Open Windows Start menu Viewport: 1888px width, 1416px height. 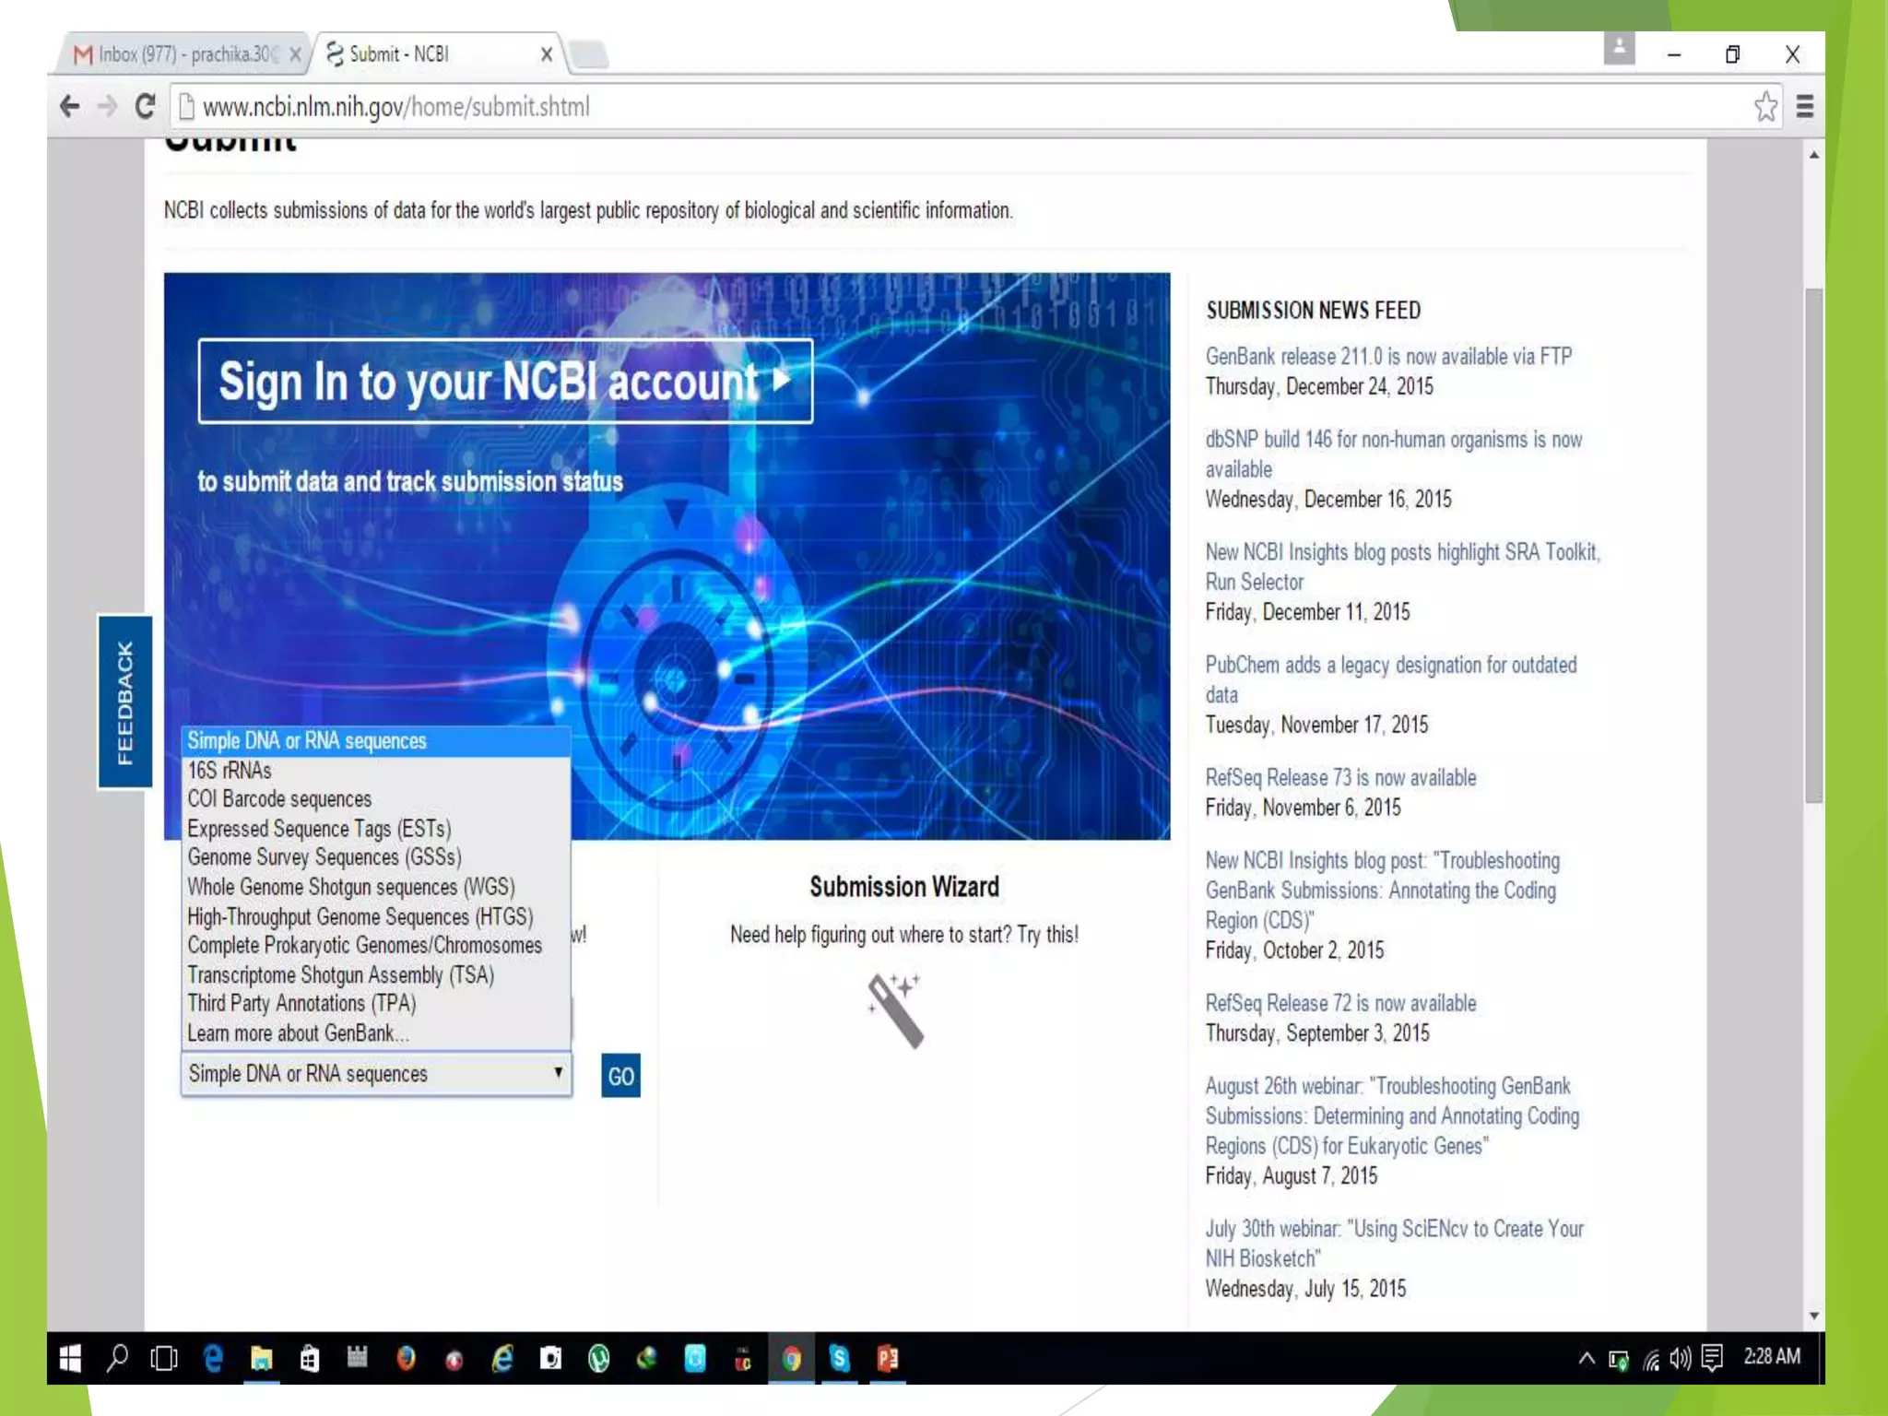tap(70, 1358)
